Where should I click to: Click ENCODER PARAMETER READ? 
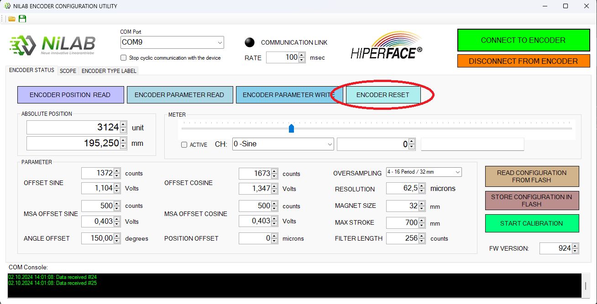click(x=180, y=95)
